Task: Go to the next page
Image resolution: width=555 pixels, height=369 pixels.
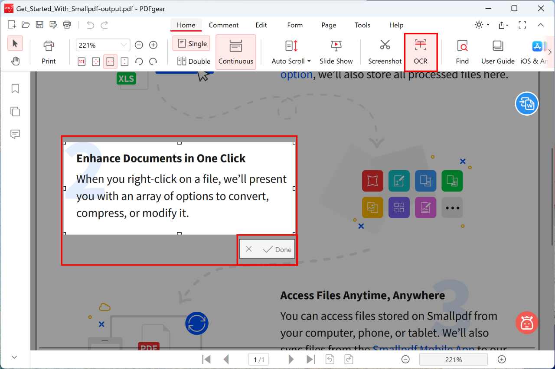Action: [x=291, y=359]
